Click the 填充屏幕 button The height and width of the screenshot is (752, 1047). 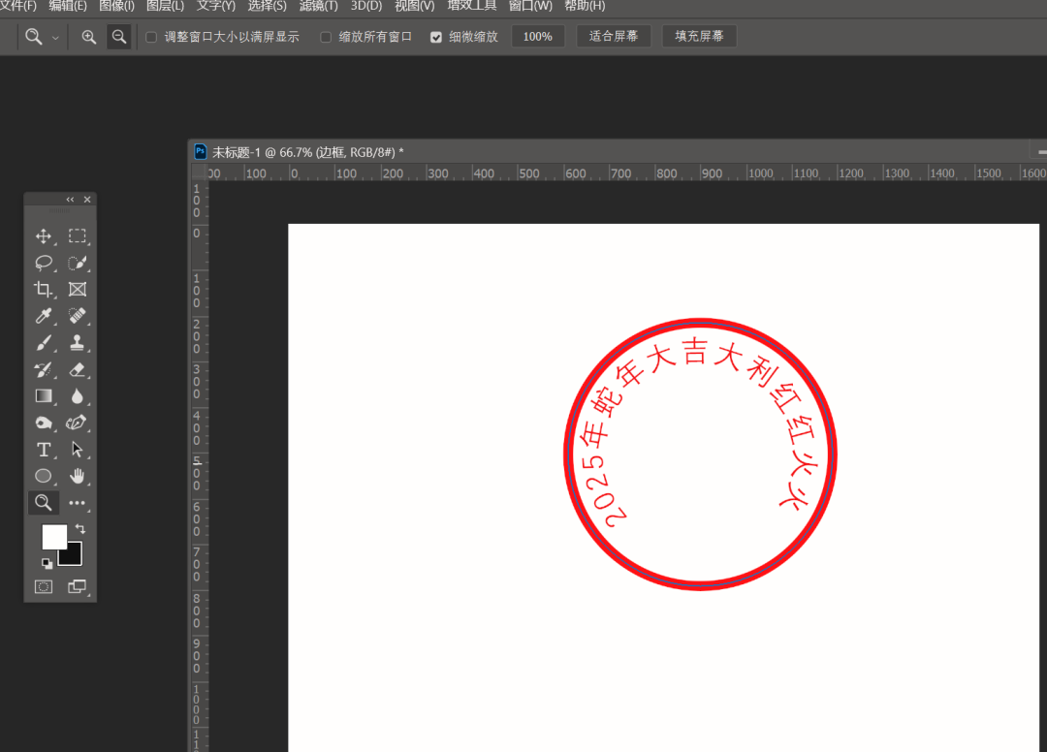coord(699,37)
